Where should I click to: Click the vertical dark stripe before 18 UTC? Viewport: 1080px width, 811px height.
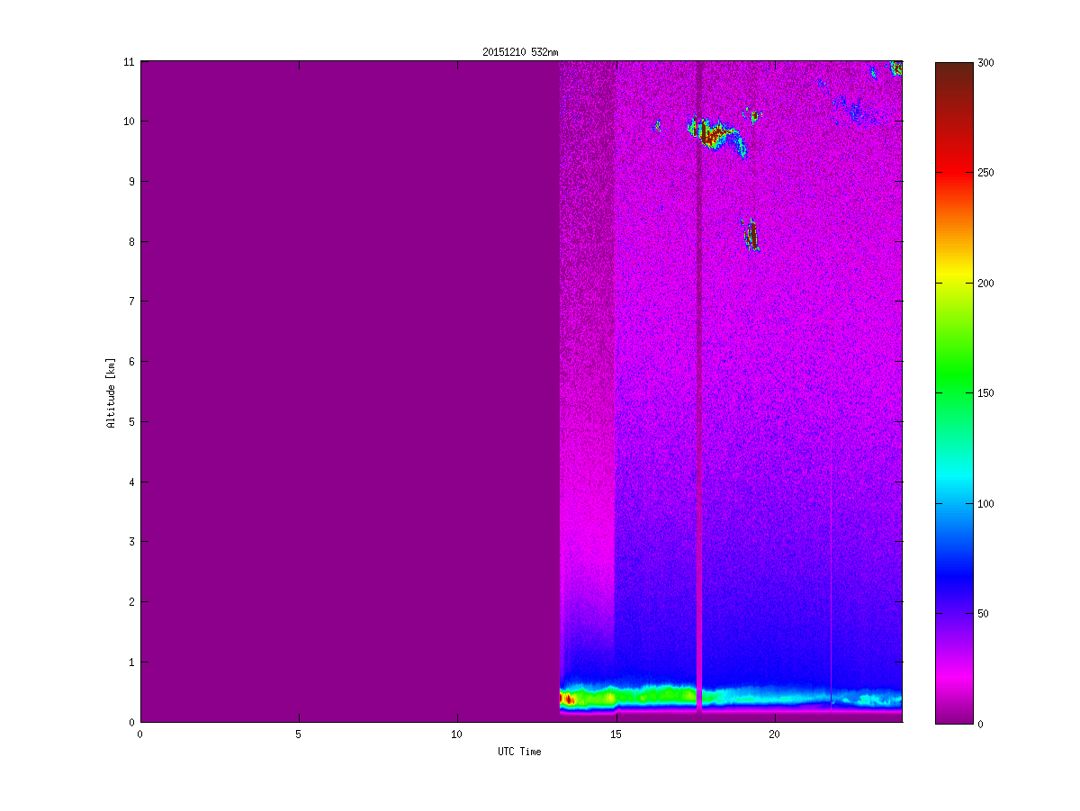pyautogui.click(x=699, y=405)
